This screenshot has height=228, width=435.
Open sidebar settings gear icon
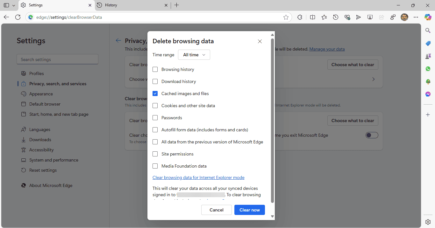tap(428, 222)
